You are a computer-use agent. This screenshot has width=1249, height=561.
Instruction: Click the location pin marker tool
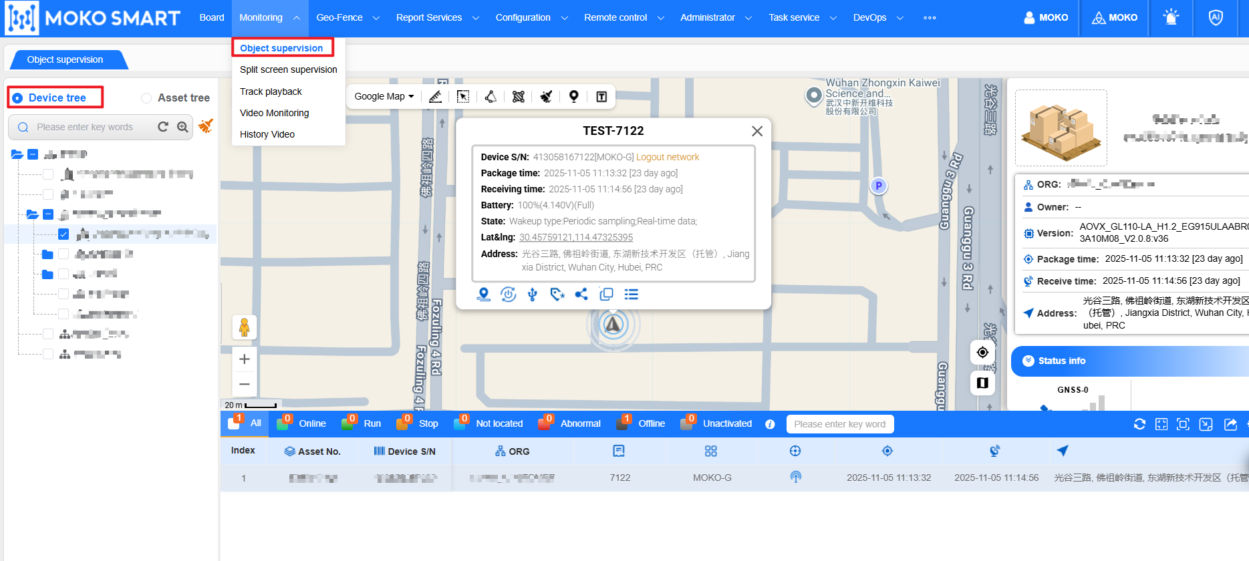pyautogui.click(x=573, y=97)
